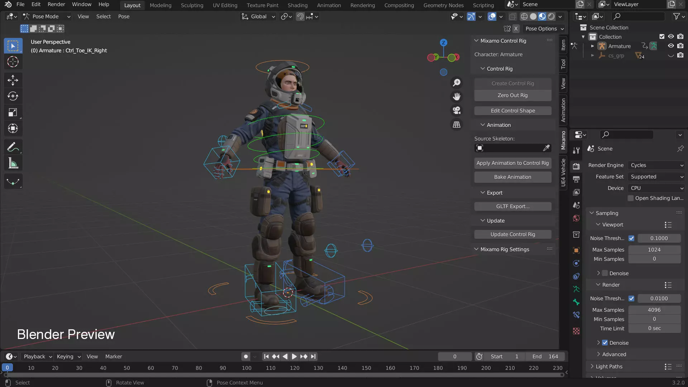Open Device CPU dropdown
This screenshot has height=387, width=688.
click(656, 188)
